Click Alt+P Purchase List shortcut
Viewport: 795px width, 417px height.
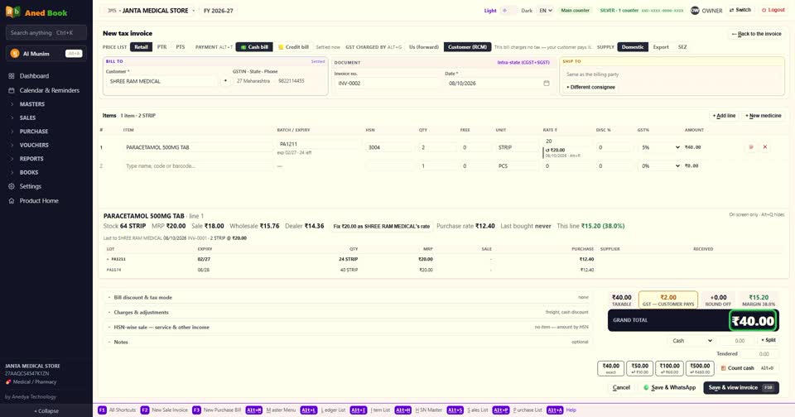(518, 410)
